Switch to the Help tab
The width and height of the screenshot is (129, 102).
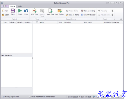(20, 6)
